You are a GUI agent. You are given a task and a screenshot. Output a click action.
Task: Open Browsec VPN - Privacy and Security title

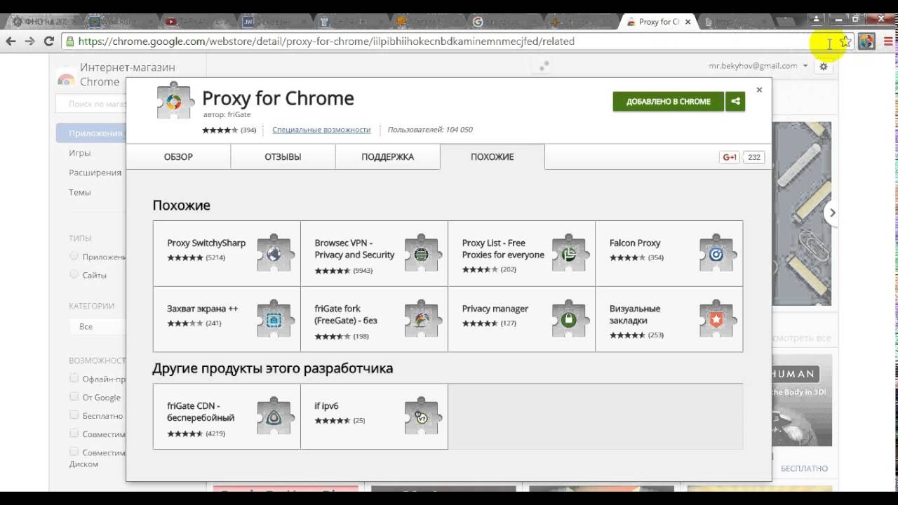click(354, 249)
